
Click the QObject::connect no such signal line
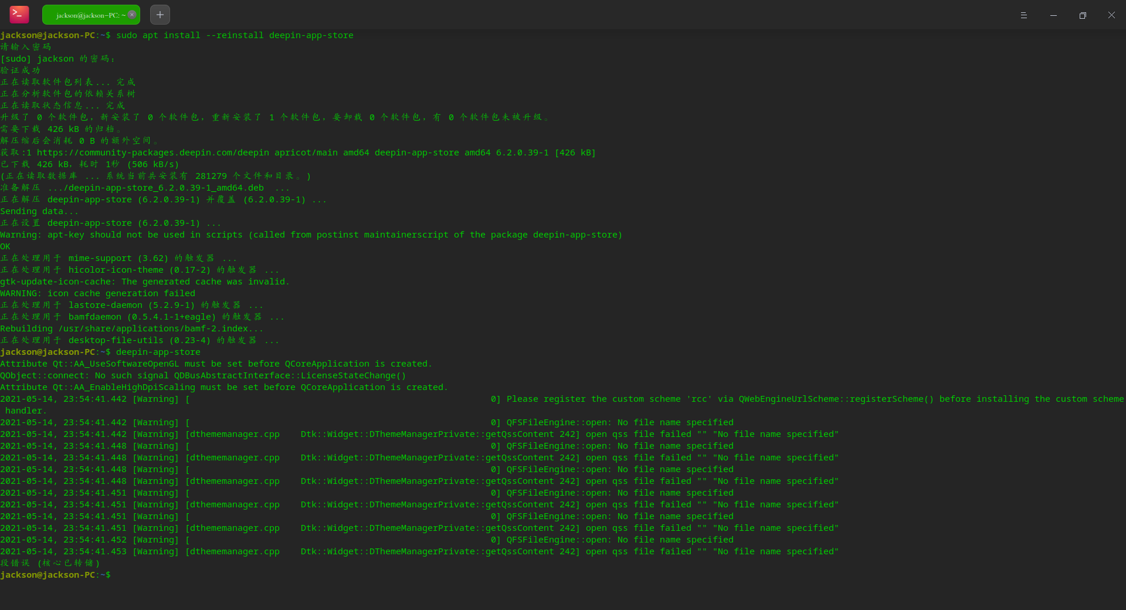pyautogui.click(x=203, y=375)
